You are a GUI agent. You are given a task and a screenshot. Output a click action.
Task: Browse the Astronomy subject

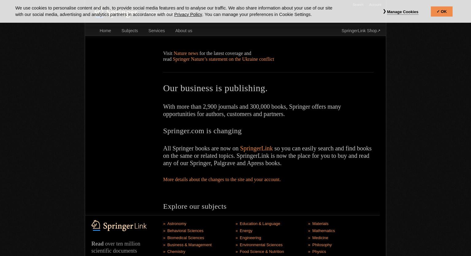pyautogui.click(x=177, y=224)
